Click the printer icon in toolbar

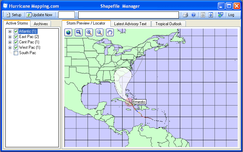click(185, 15)
